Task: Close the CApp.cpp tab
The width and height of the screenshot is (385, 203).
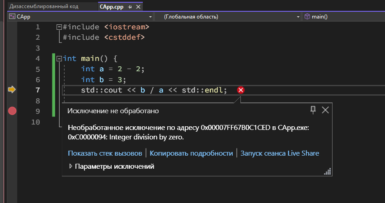Action: tap(138, 7)
